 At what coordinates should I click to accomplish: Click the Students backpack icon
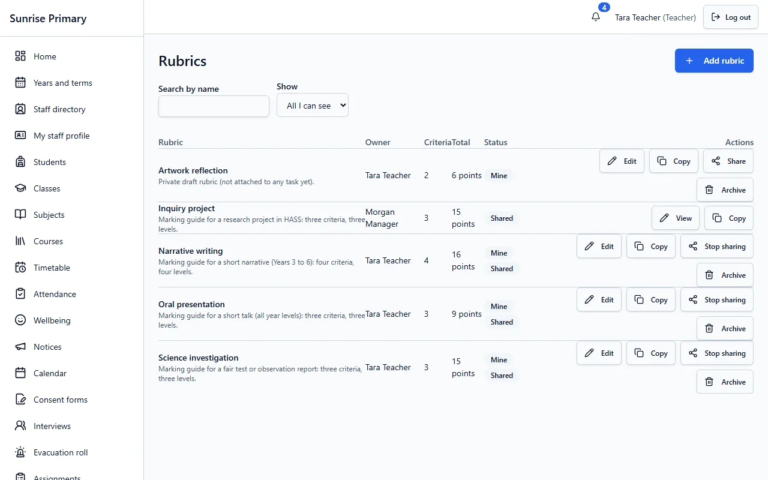[20, 162]
